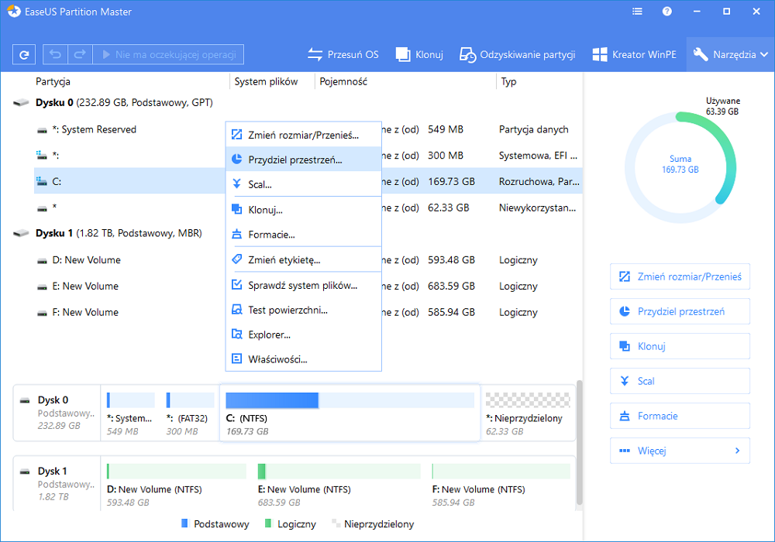Click the System 549 MB partition block
Viewport: 775px width, 542px height.
tap(130, 413)
